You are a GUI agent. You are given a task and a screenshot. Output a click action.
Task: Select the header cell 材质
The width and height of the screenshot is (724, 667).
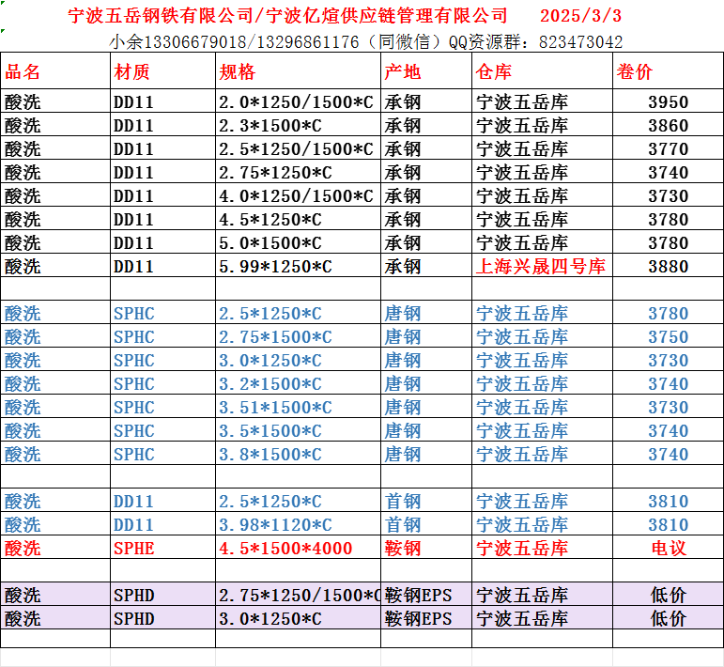[x=163, y=71]
